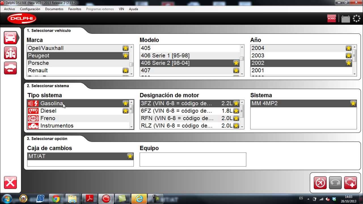Toggle favorite star for Renault
Viewport: 363px width, 204px height.
click(125, 70)
